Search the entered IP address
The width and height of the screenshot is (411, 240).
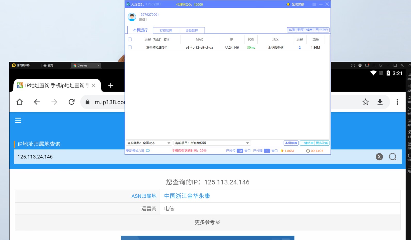click(393, 157)
